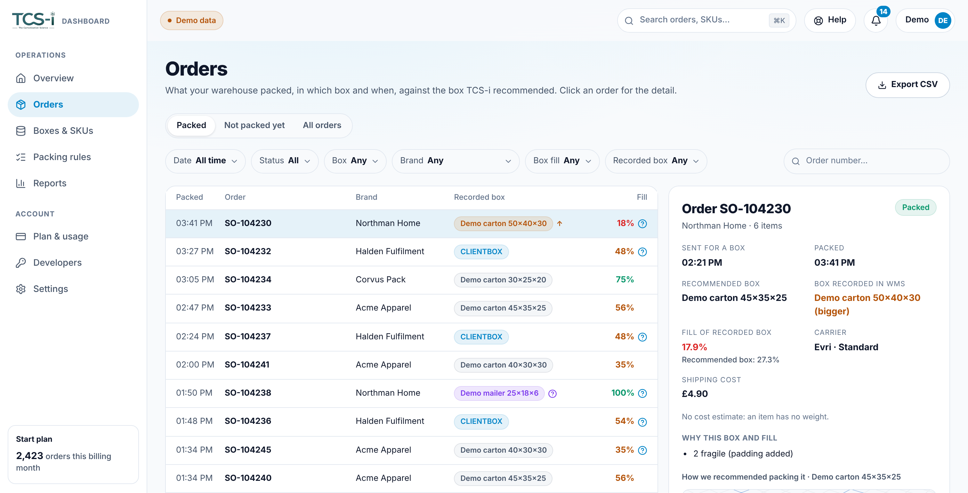
Task: Expand the Recorded box Any filter
Action: click(656, 161)
